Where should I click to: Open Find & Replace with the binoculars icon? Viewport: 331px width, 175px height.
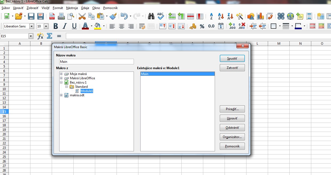pos(151,16)
